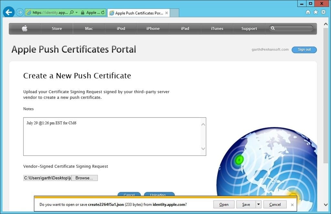Open the iPod menu item

tap(121, 28)
